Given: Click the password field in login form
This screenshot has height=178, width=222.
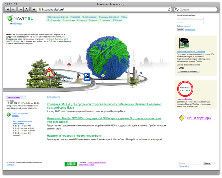Looking at the screenshot, I should [x=190, y=22].
